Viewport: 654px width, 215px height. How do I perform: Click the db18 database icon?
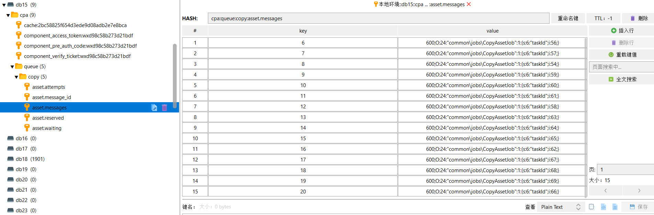pyautogui.click(x=11, y=159)
